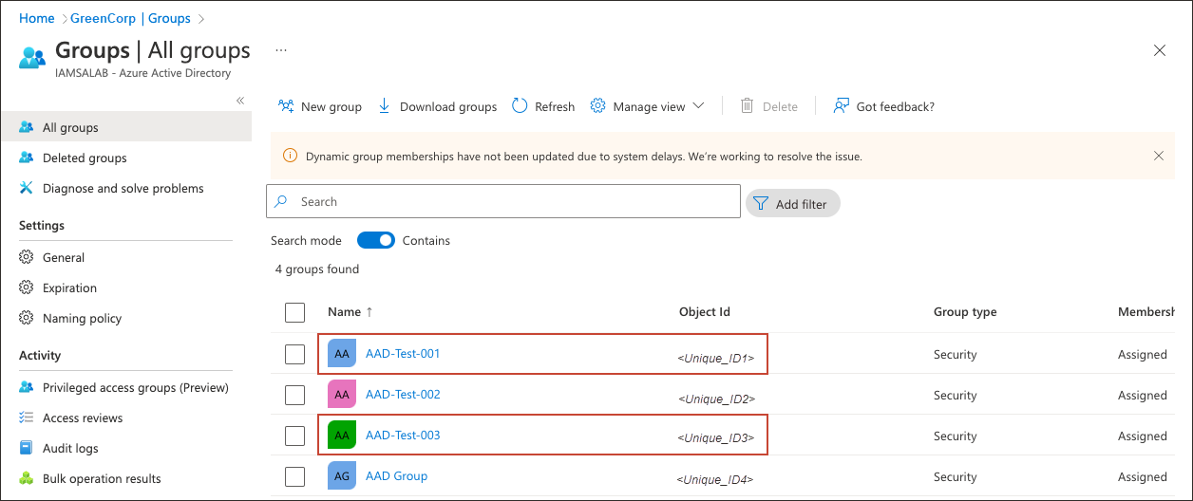This screenshot has height=501, width=1193.
Task: Click the Download groups arrow icon
Action: point(385,106)
